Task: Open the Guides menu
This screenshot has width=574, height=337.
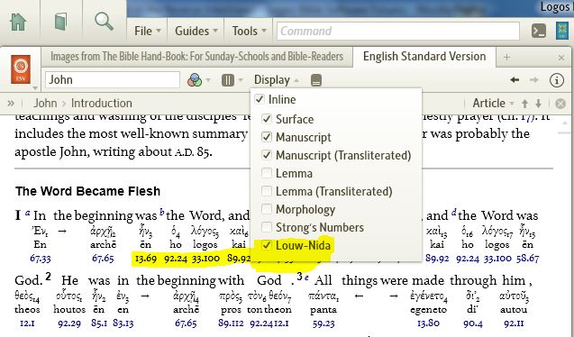Action: tap(196, 32)
